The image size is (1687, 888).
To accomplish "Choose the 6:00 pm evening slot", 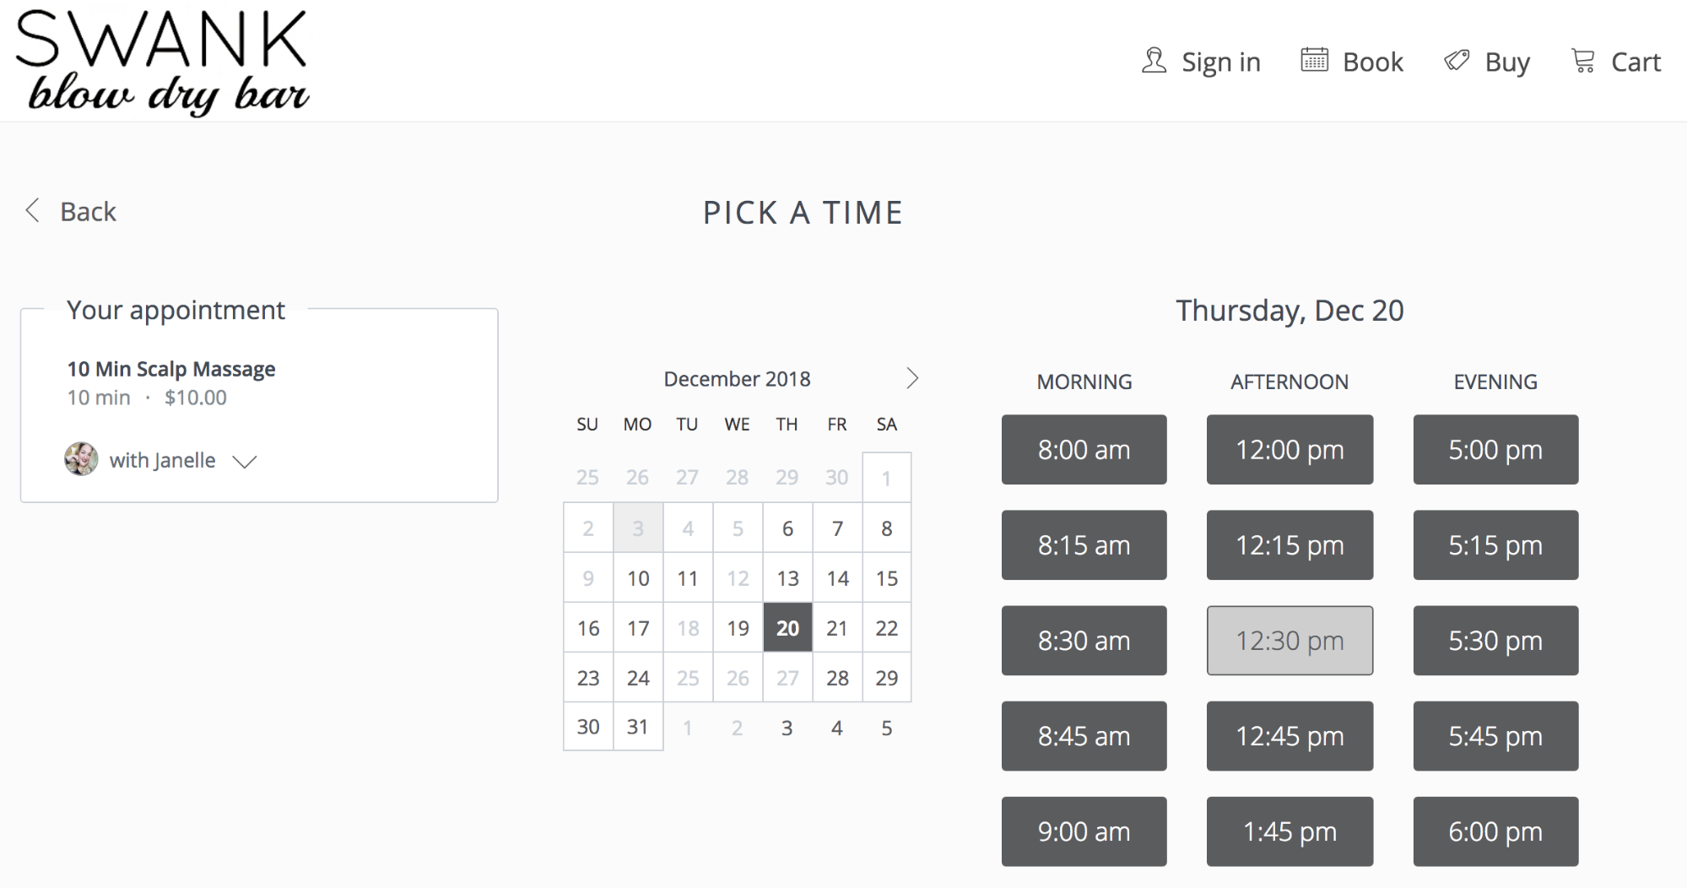I will click(1495, 831).
